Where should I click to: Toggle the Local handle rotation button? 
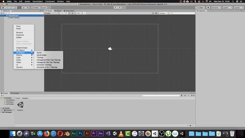point(43,8)
